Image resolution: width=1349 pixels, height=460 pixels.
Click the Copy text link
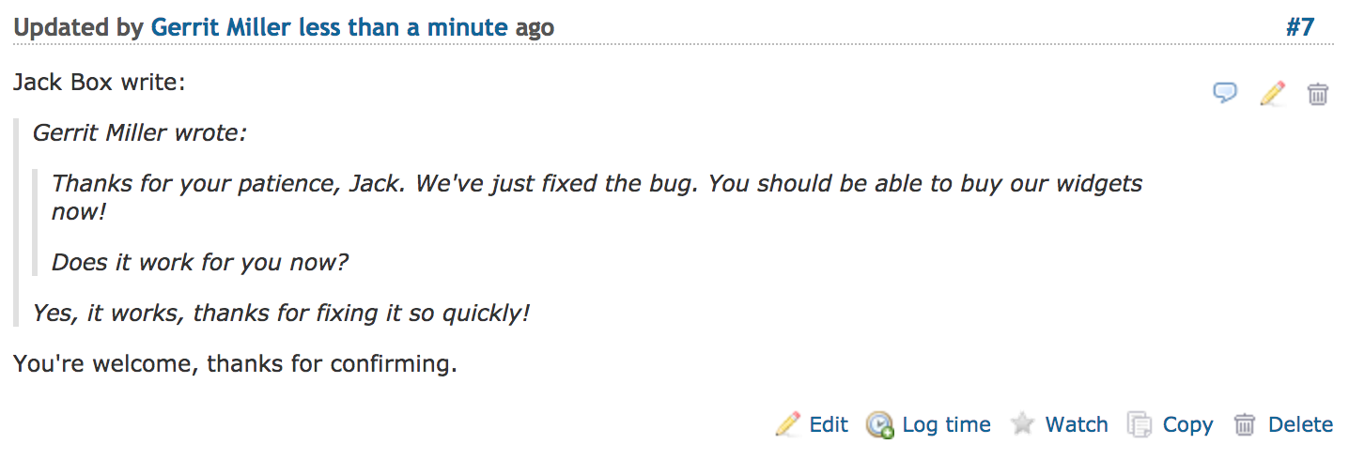click(1187, 425)
